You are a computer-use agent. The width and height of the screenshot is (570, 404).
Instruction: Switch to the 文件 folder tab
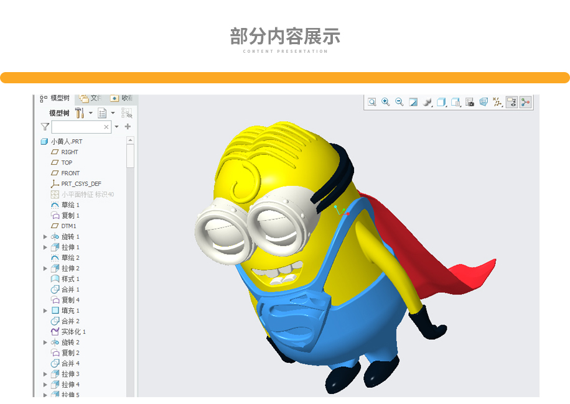[90, 98]
